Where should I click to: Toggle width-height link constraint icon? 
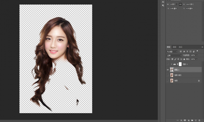click(x=180, y=4)
